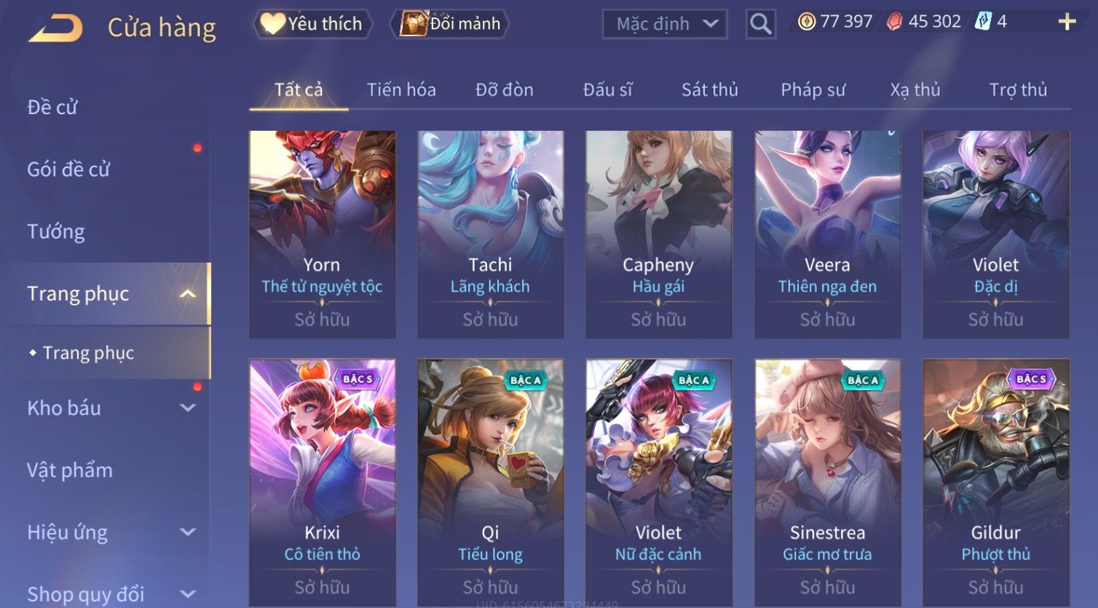
Task: Select the Krixi Cô tiên thỏ skin card
Action: pos(322,482)
